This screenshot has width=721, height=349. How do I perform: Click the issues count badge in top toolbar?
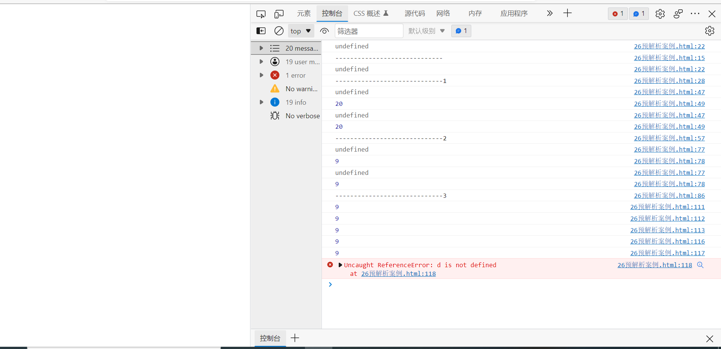click(639, 14)
